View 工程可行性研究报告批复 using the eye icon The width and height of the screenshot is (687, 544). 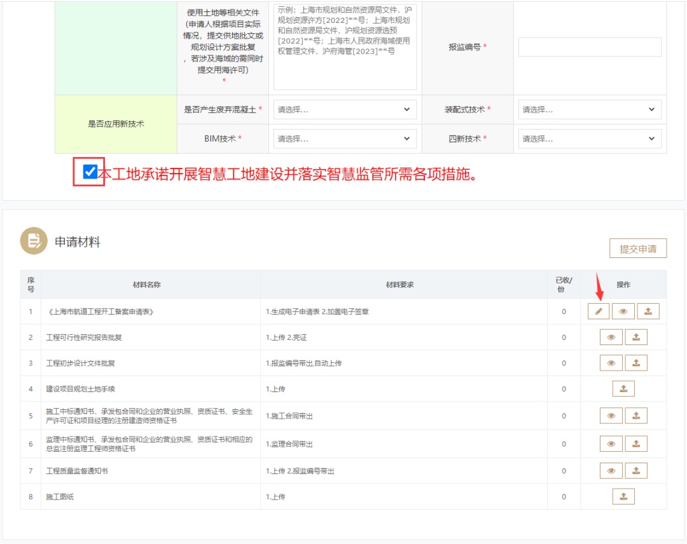(611, 337)
